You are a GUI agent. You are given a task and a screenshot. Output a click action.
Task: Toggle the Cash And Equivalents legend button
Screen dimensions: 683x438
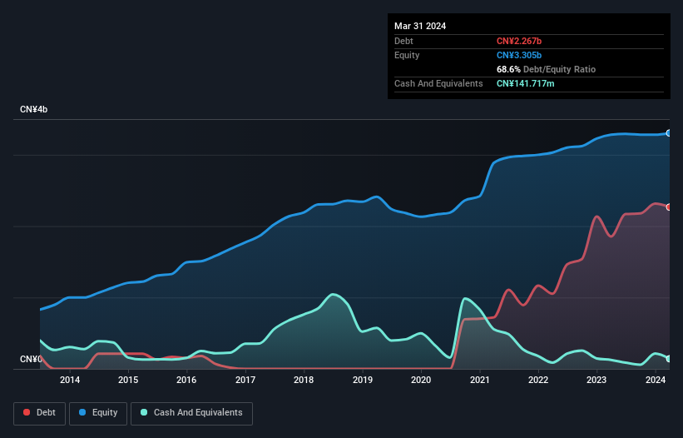pyautogui.click(x=191, y=413)
